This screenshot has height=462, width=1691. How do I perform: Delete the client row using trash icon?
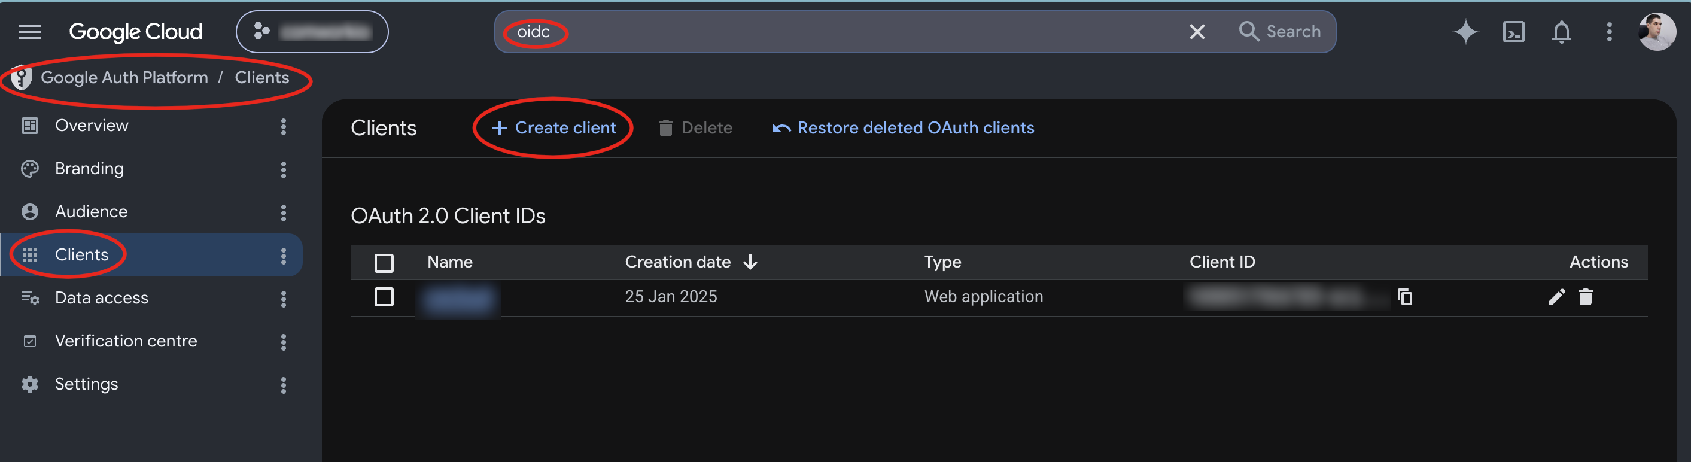1585,297
